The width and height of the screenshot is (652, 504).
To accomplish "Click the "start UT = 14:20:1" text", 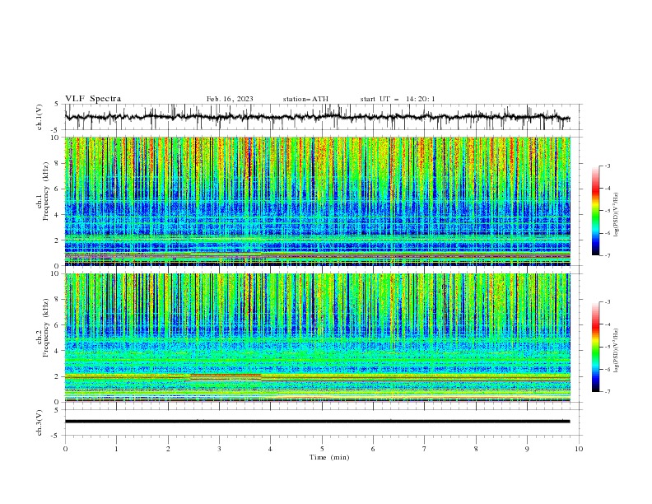I will 398,99.
